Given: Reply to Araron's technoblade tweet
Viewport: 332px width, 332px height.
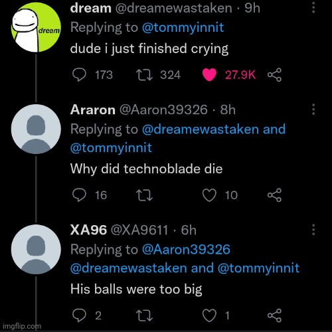Looking at the screenshot, I should tap(79, 195).
